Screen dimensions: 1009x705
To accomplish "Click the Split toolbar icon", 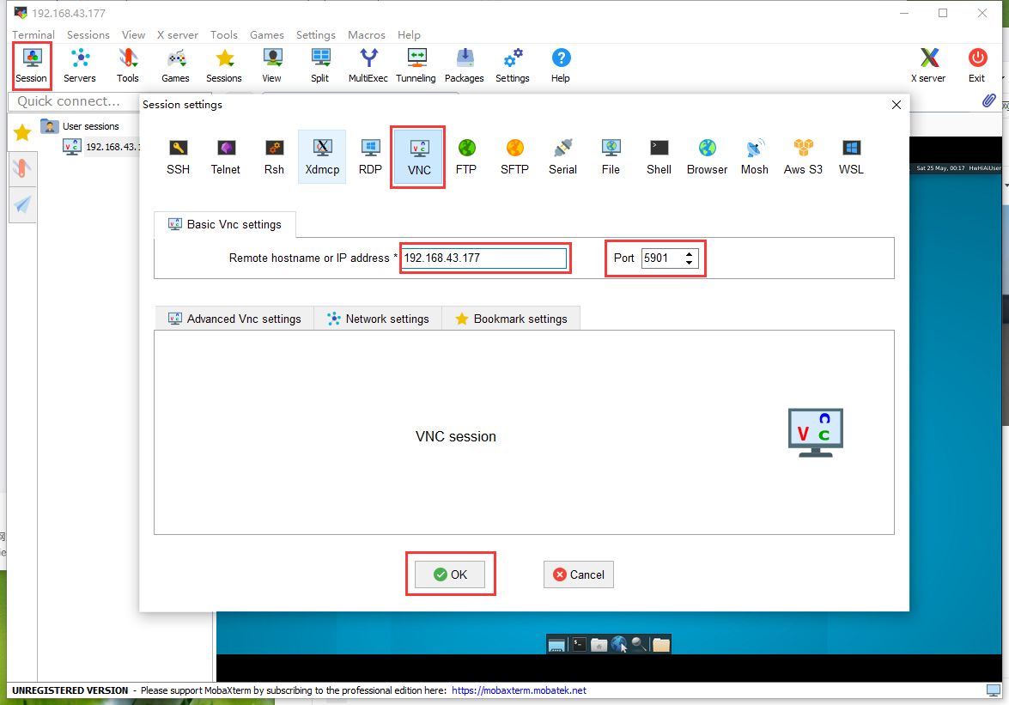I will pos(319,65).
